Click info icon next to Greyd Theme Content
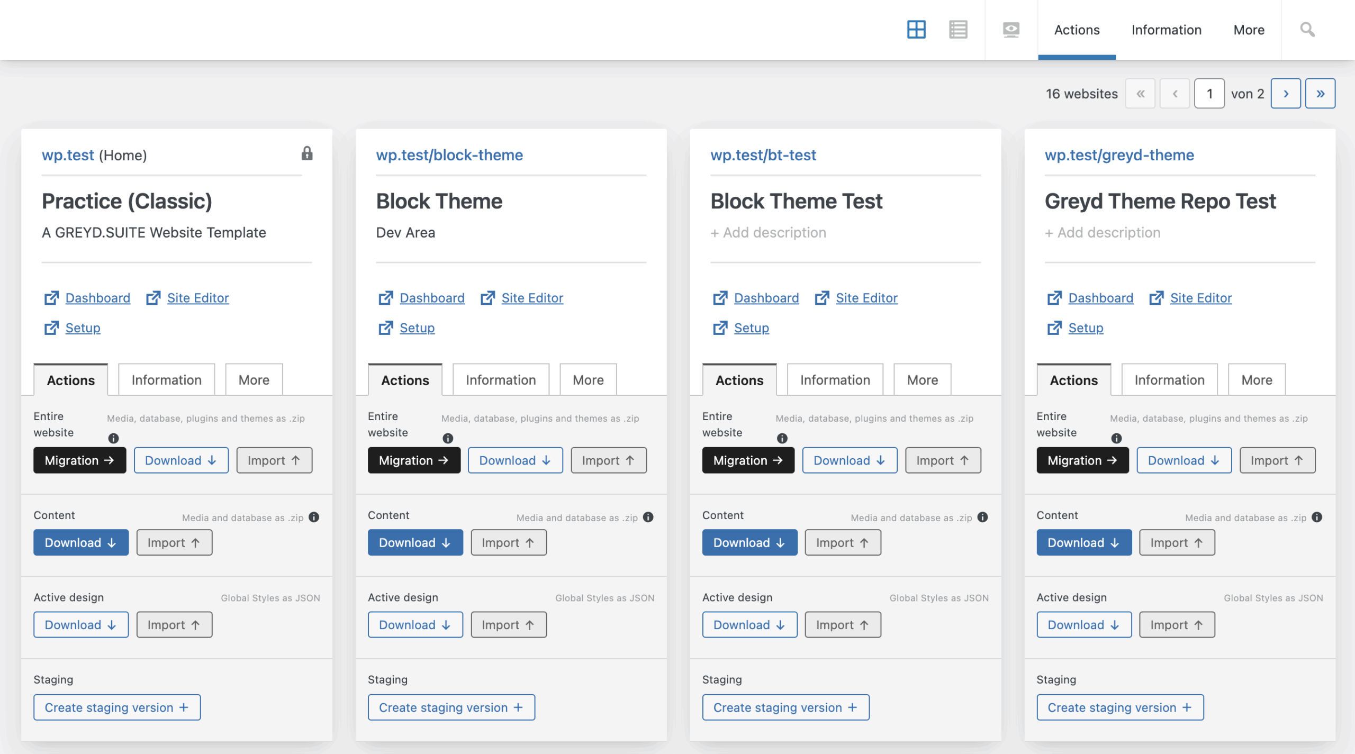Screen dimensions: 1355x754 click(1317, 517)
